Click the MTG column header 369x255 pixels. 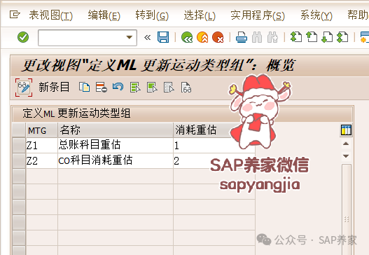click(41, 130)
